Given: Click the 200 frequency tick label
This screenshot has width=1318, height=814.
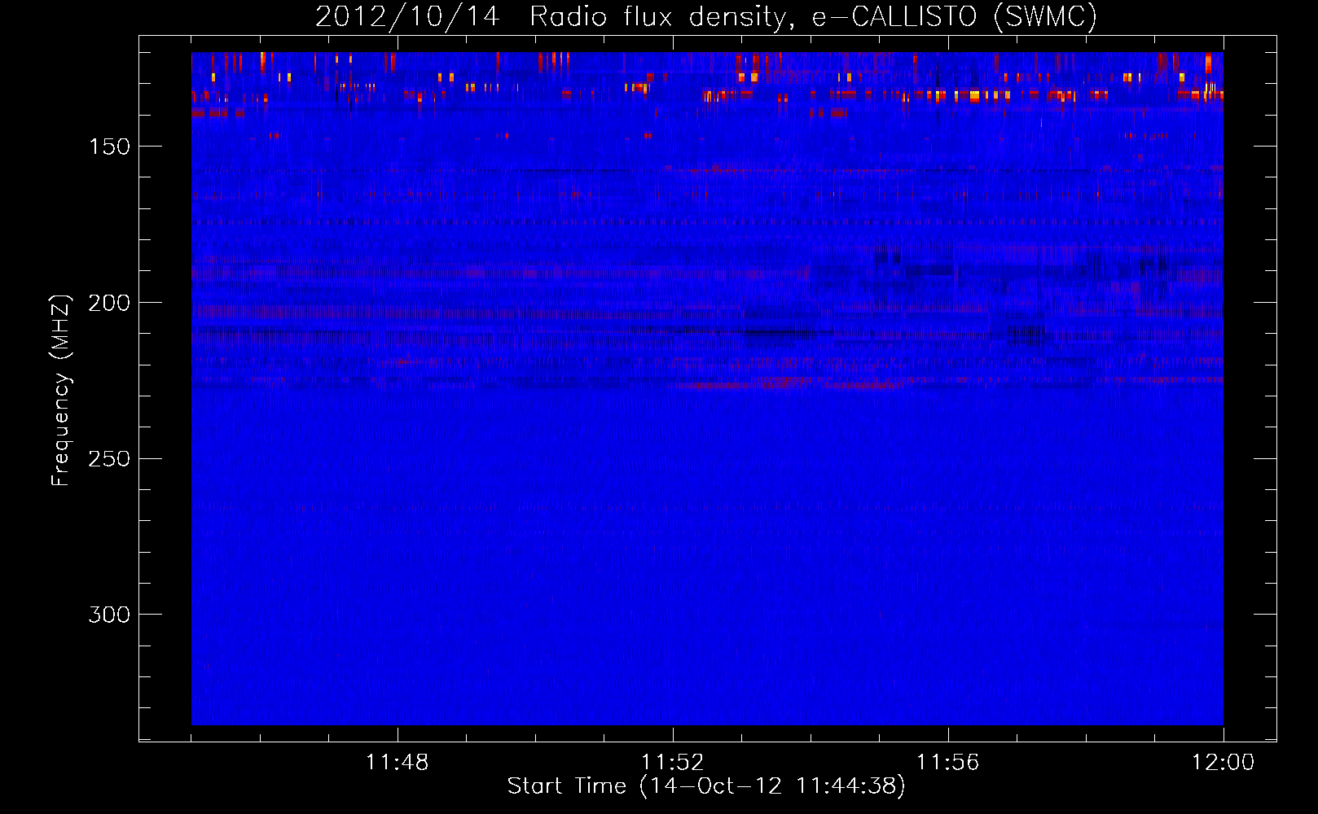Looking at the screenshot, I should [x=109, y=303].
